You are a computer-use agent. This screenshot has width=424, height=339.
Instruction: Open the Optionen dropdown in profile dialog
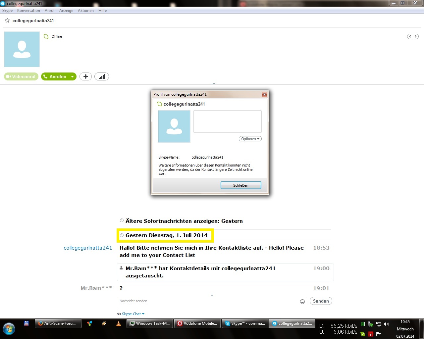point(250,139)
